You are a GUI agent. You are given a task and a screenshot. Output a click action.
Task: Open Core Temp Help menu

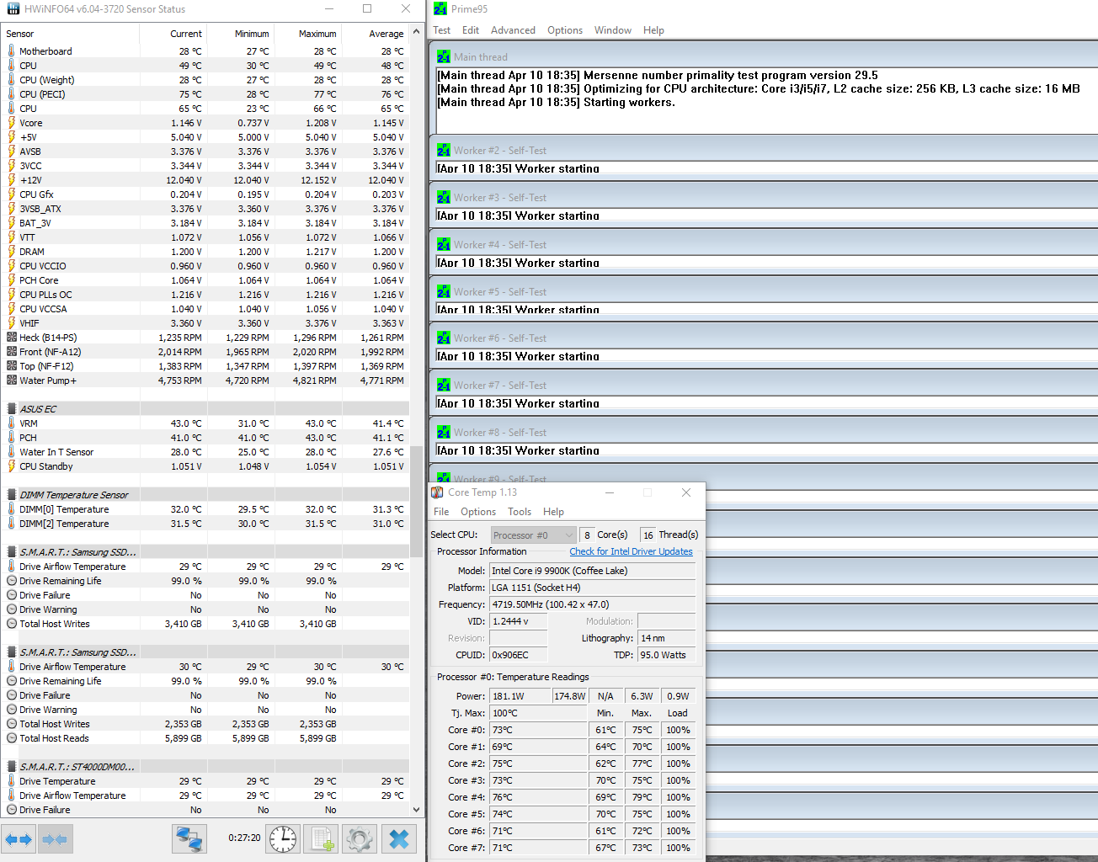pos(553,512)
